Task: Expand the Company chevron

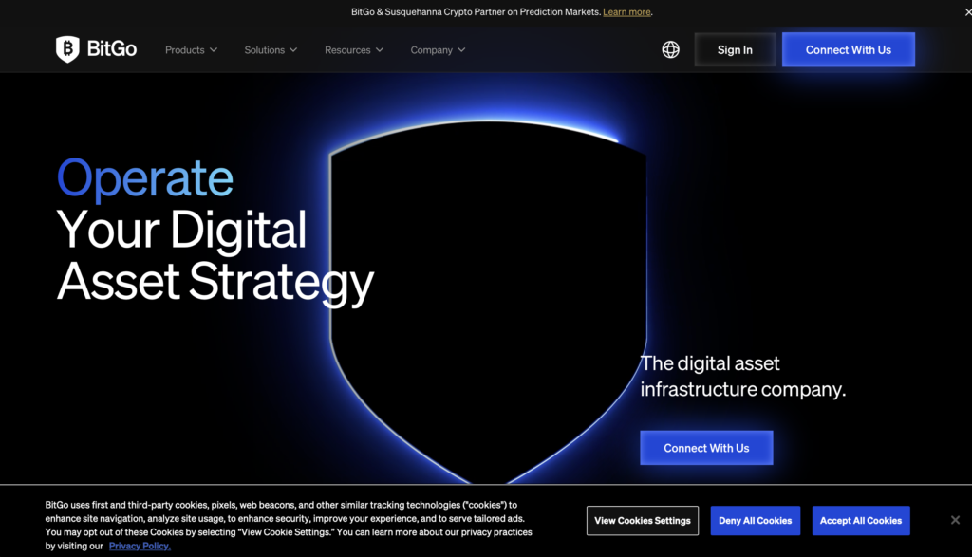Action: 461,49
